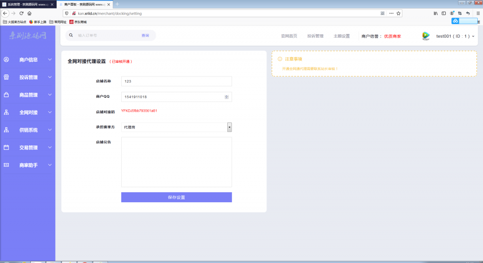Open 官网首页 in the top navigation
Screen dimensions: 483x263
289,36
